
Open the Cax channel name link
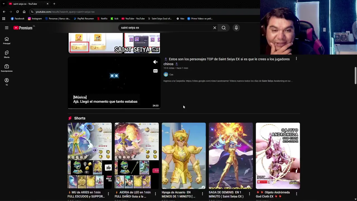point(171,75)
